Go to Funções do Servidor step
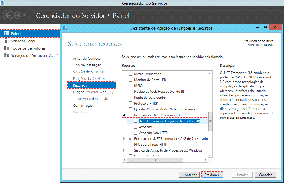Image resolution: width=284 pixels, height=183 pixels. click(x=89, y=79)
